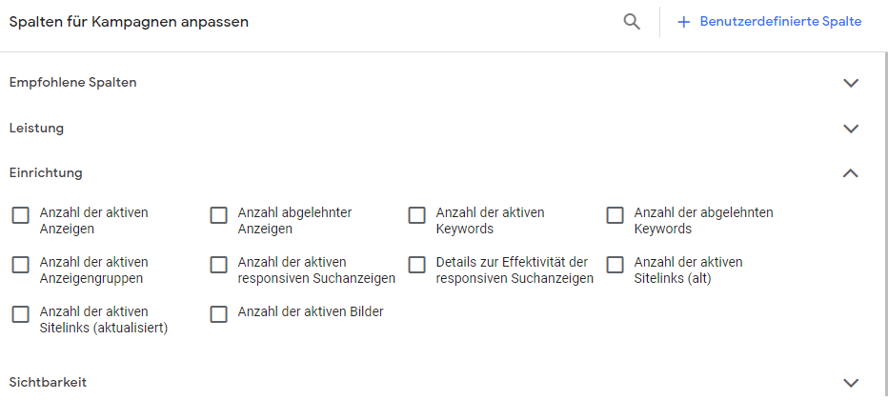The width and height of the screenshot is (888, 420).
Task: Tick Anzahl der aktiven Sitelinks (alt)
Action: click(x=616, y=265)
